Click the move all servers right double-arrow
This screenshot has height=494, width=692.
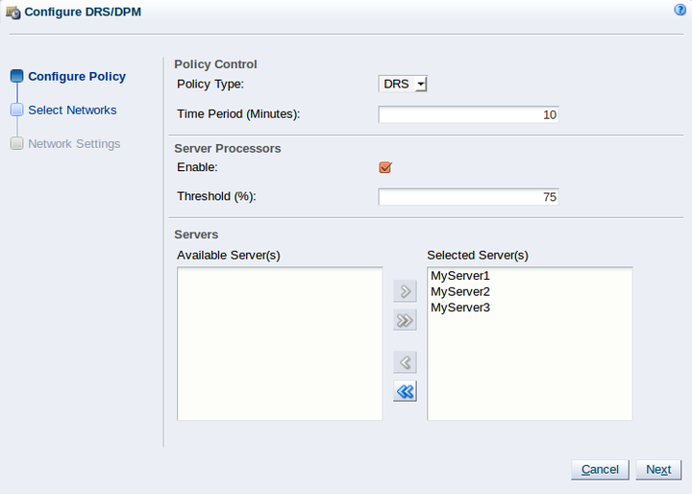[405, 320]
